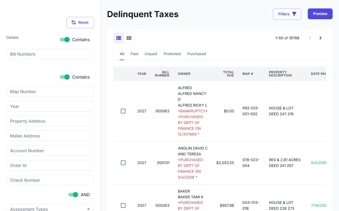
Task: Click map number 078-023-004
Action: (x=251, y=163)
